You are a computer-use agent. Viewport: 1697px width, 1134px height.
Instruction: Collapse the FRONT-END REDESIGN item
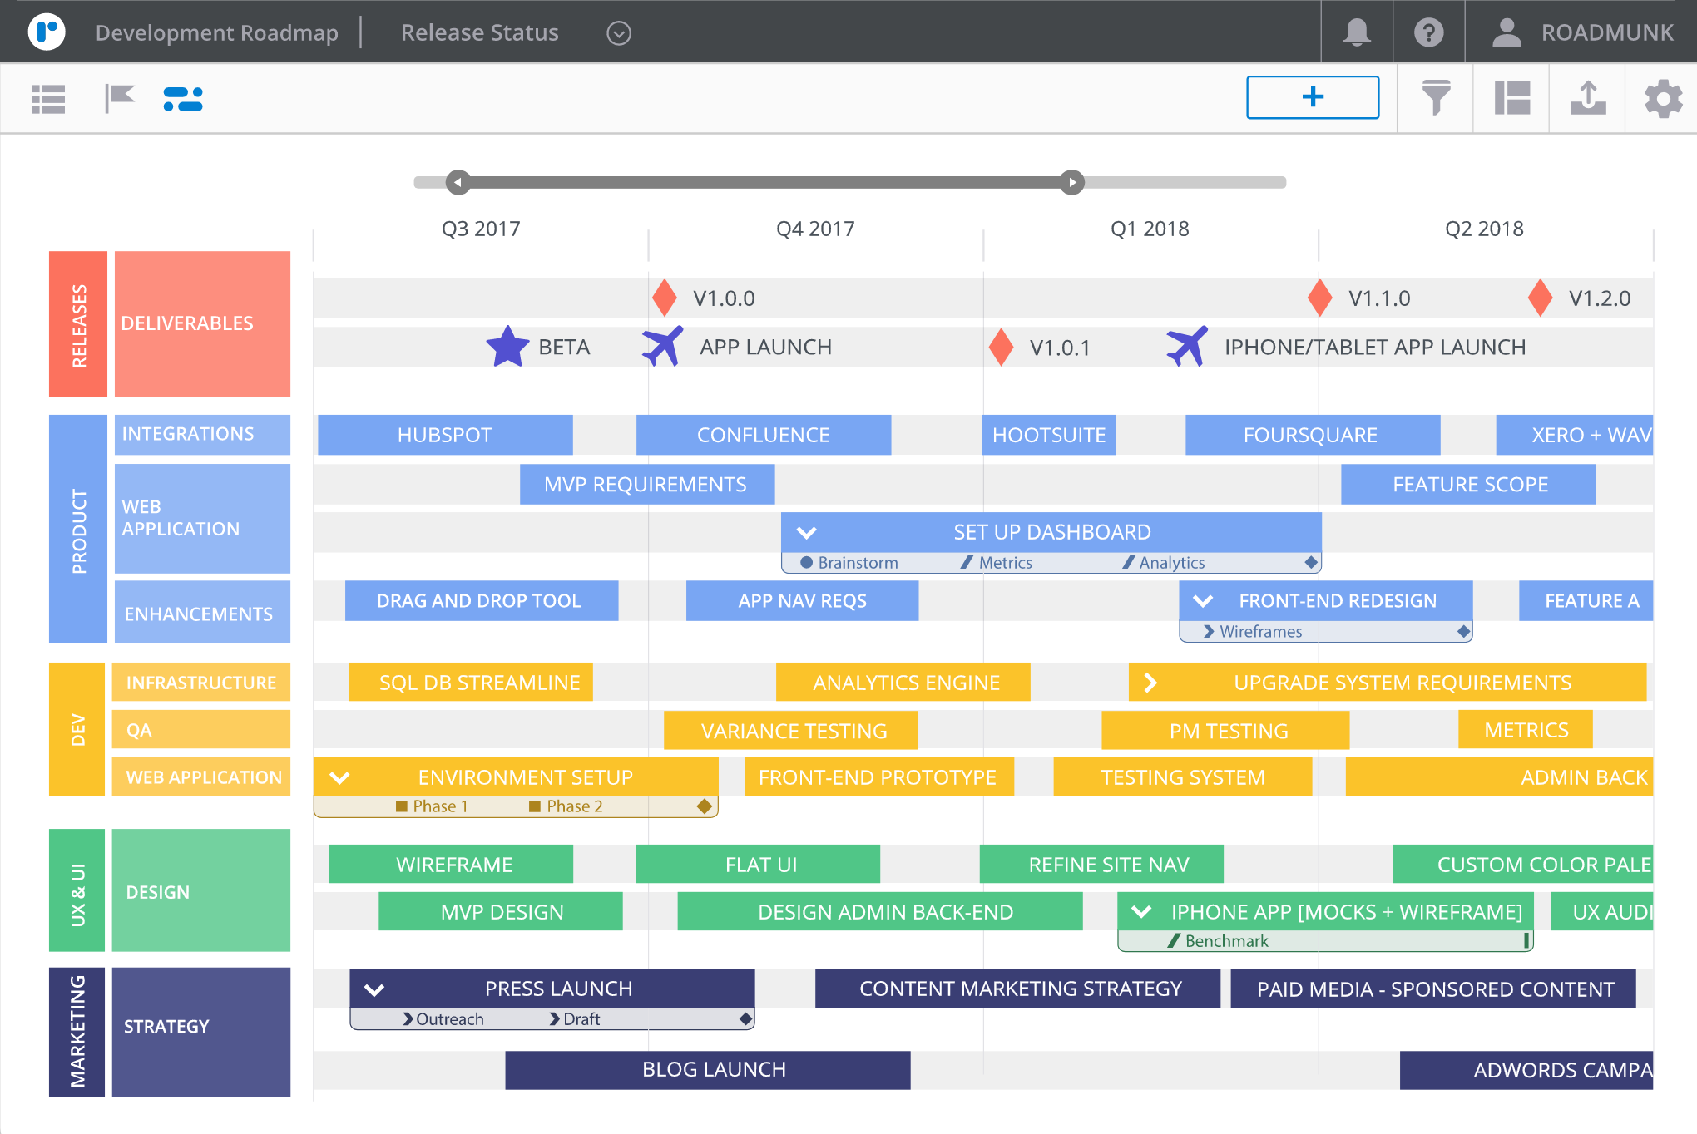1203,600
